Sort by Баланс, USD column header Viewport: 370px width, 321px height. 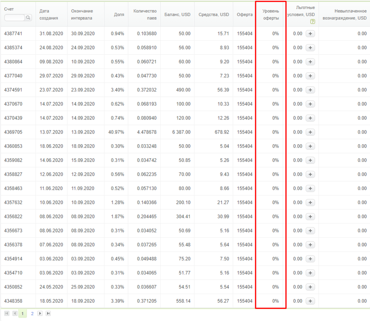tap(177, 15)
